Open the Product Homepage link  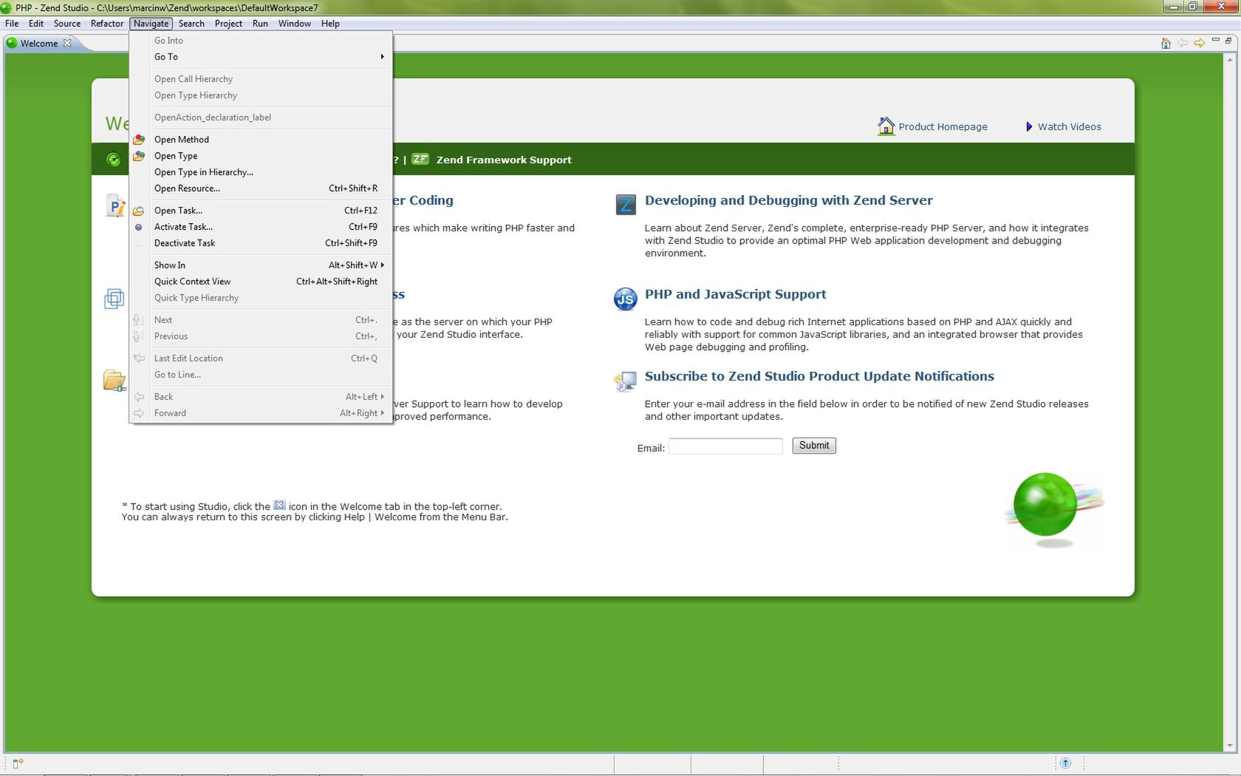click(943, 126)
